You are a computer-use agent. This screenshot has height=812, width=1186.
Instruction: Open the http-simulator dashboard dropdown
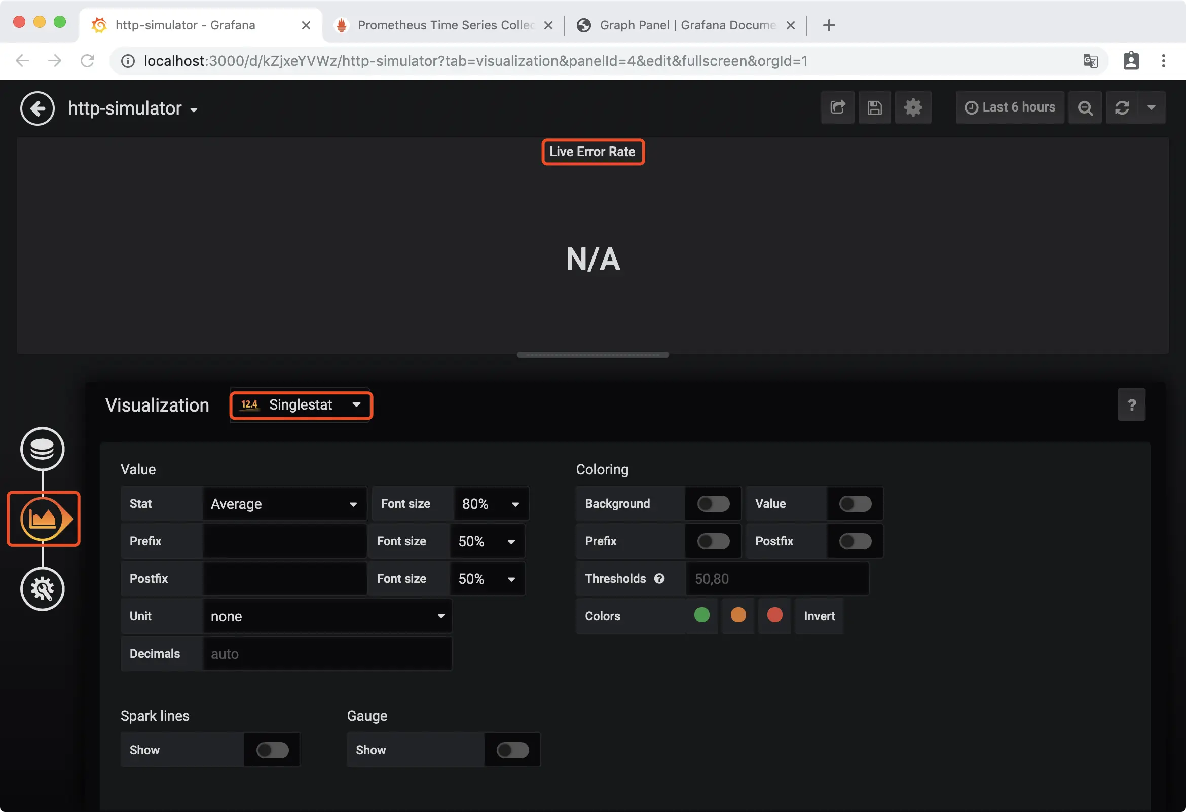click(x=133, y=108)
